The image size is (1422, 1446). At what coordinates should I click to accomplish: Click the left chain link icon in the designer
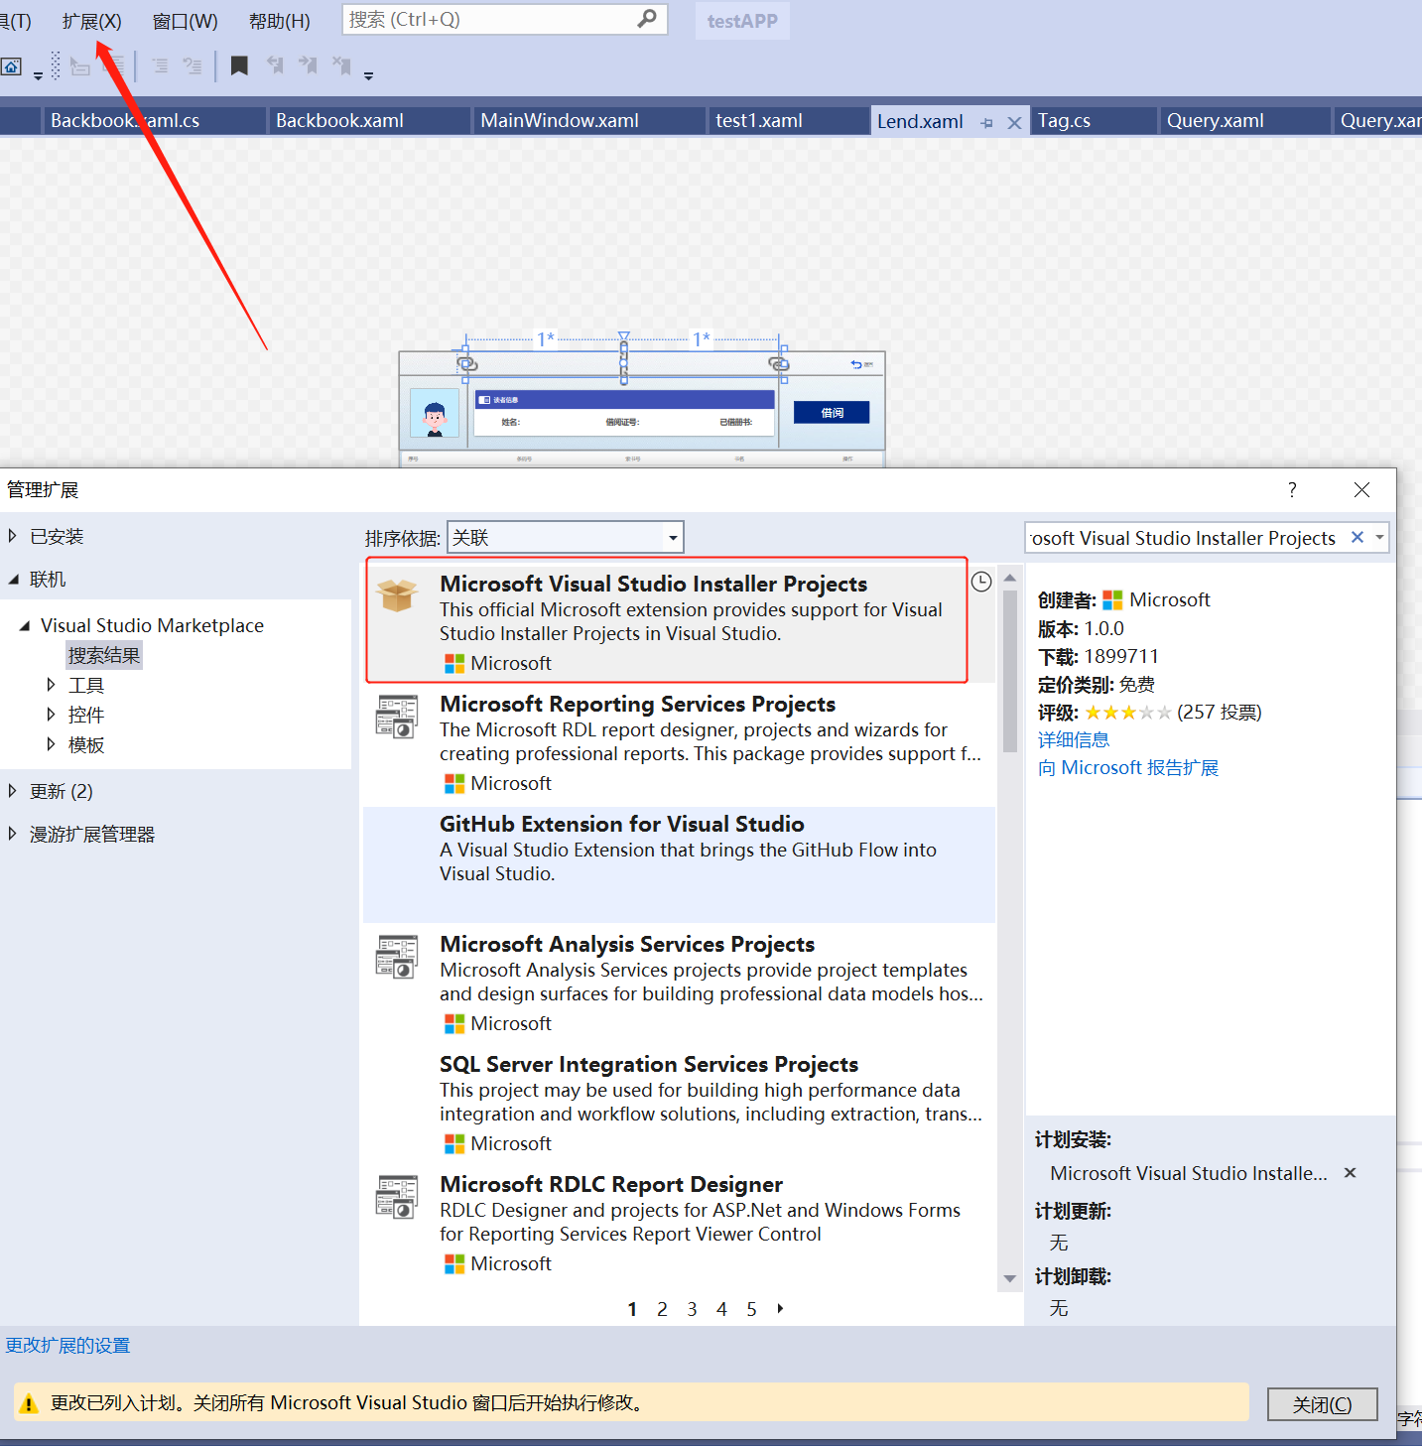[467, 364]
